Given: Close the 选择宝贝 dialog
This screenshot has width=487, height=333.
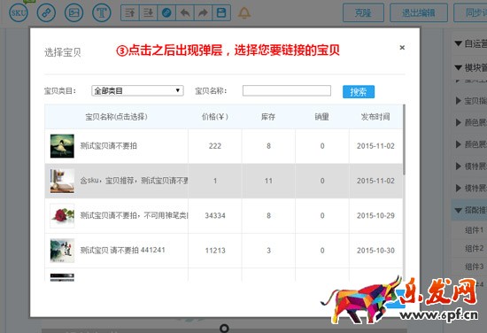Looking at the screenshot, I should [402, 48].
